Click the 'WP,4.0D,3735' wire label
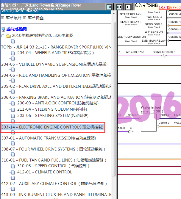This screenshot has height=199, width=181. point(135,52)
